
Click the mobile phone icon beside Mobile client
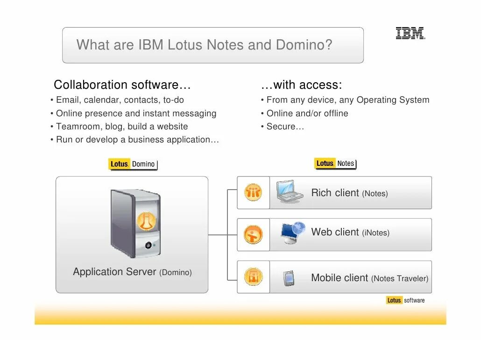coord(288,278)
